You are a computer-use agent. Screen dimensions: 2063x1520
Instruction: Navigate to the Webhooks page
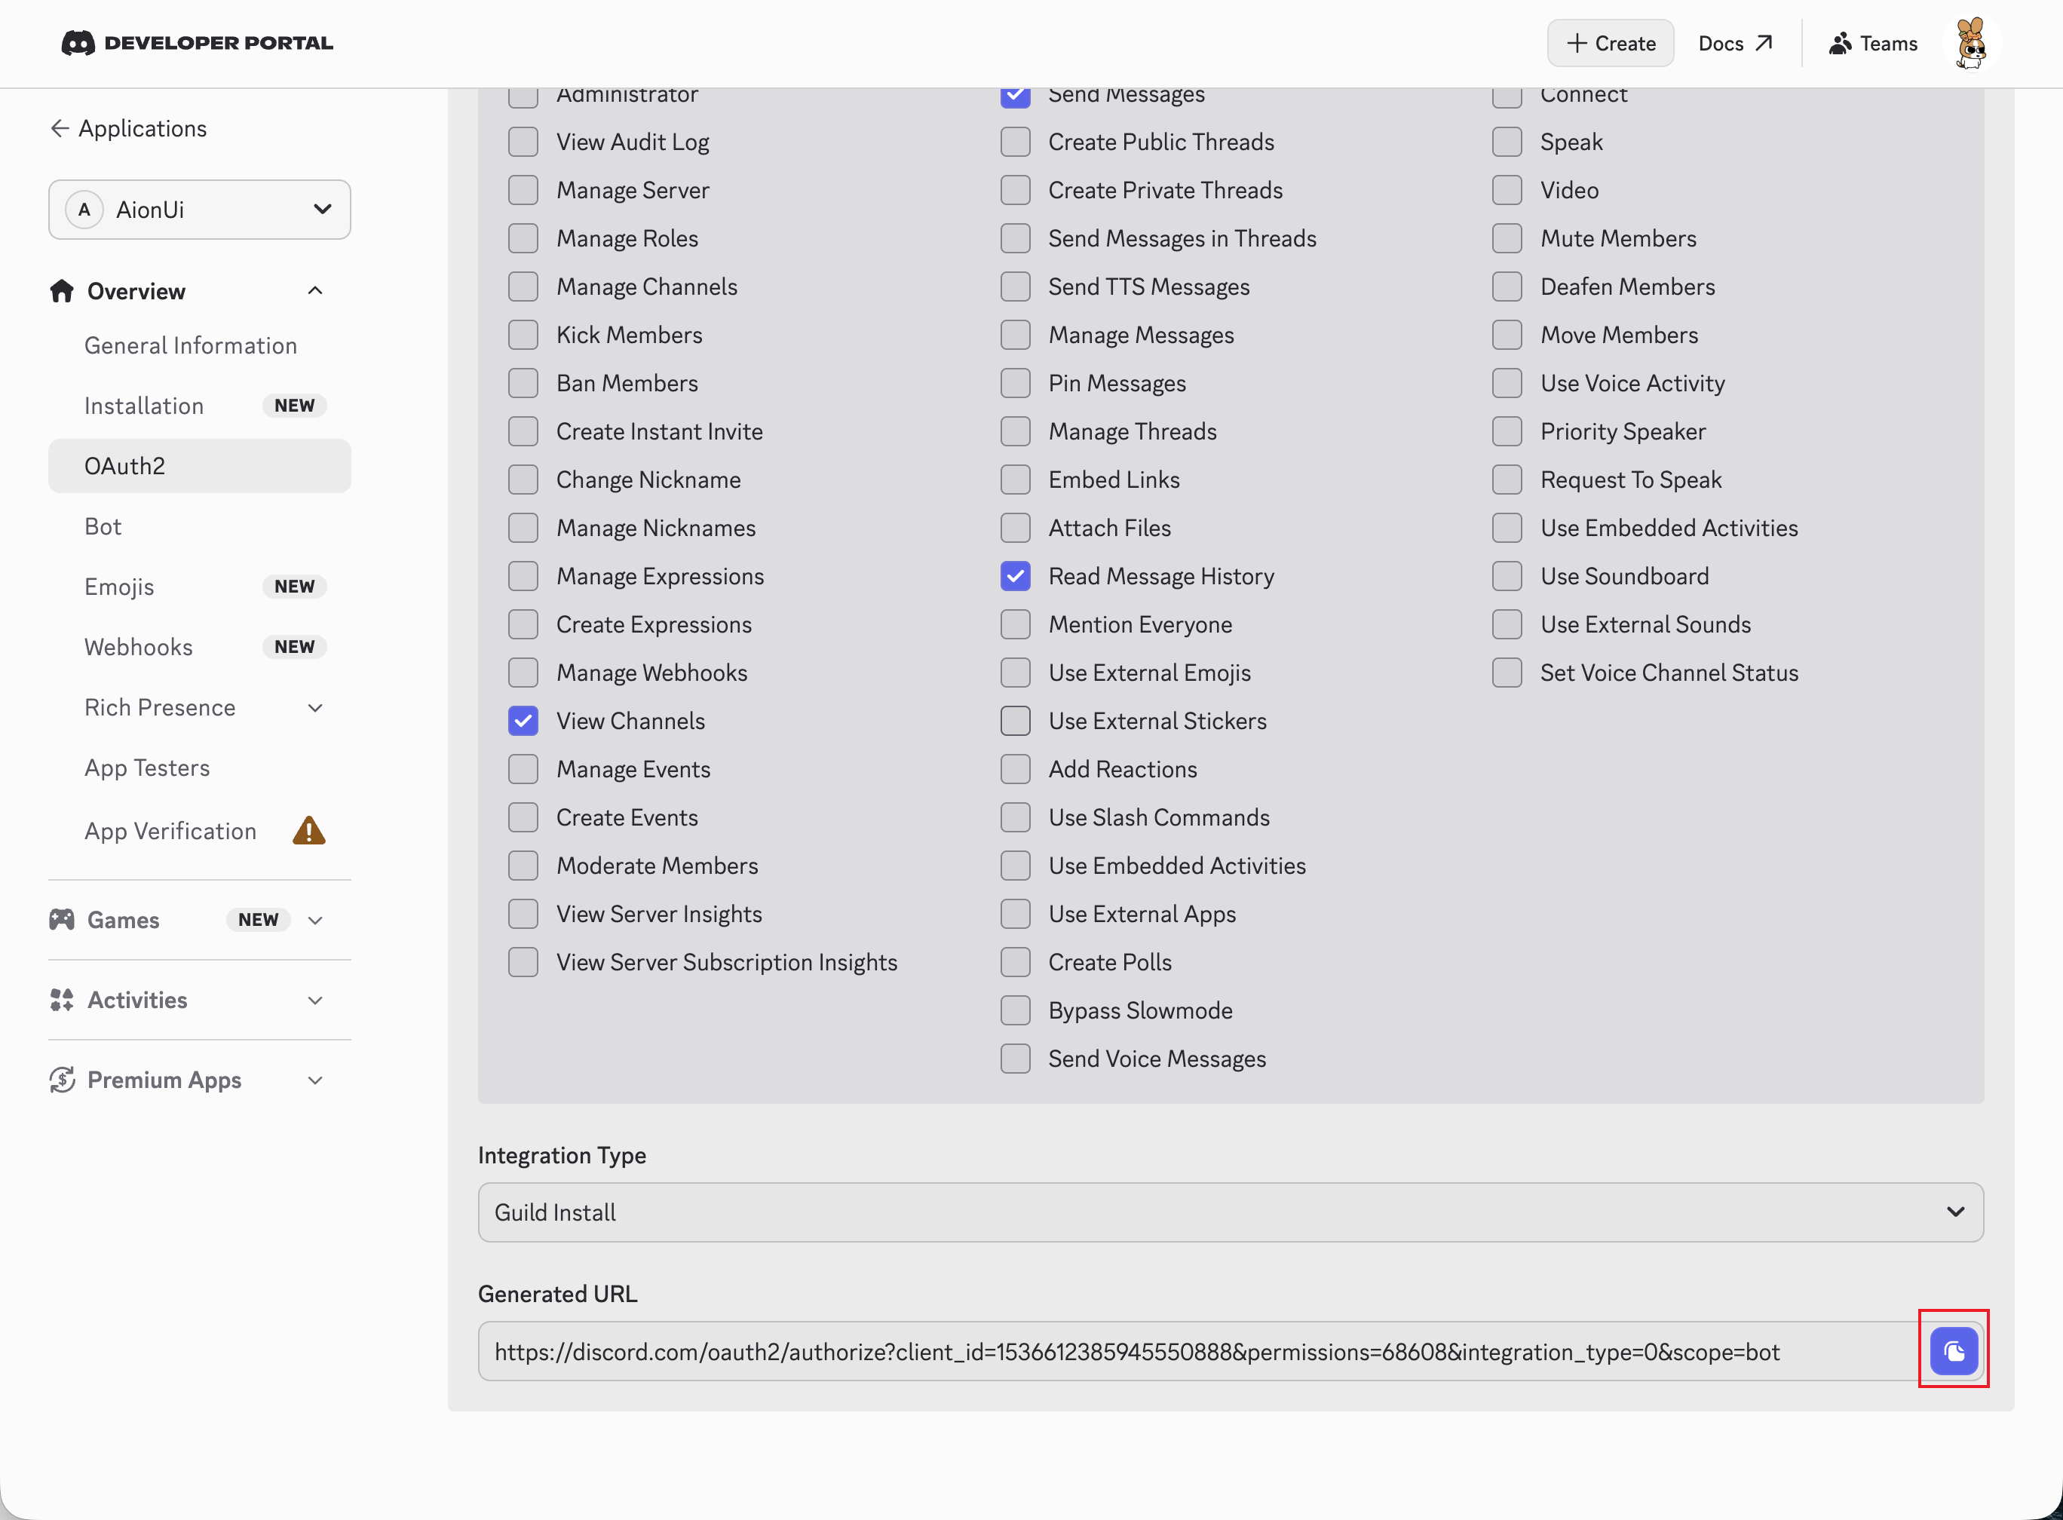tap(138, 647)
